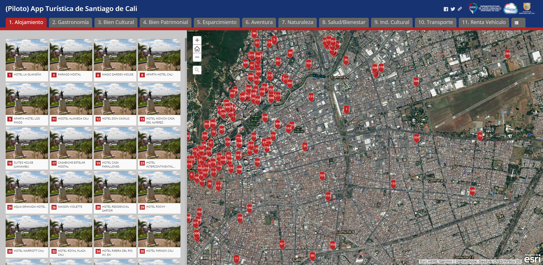Click the map home extent button
Screen dimensions: 543x265
[x=197, y=49]
